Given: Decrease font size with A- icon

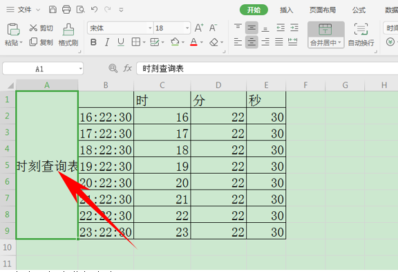Looking at the screenshot, I should click(x=213, y=28).
